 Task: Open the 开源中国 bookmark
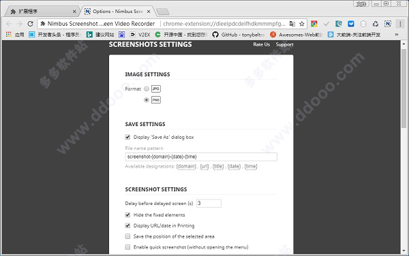click(x=181, y=34)
